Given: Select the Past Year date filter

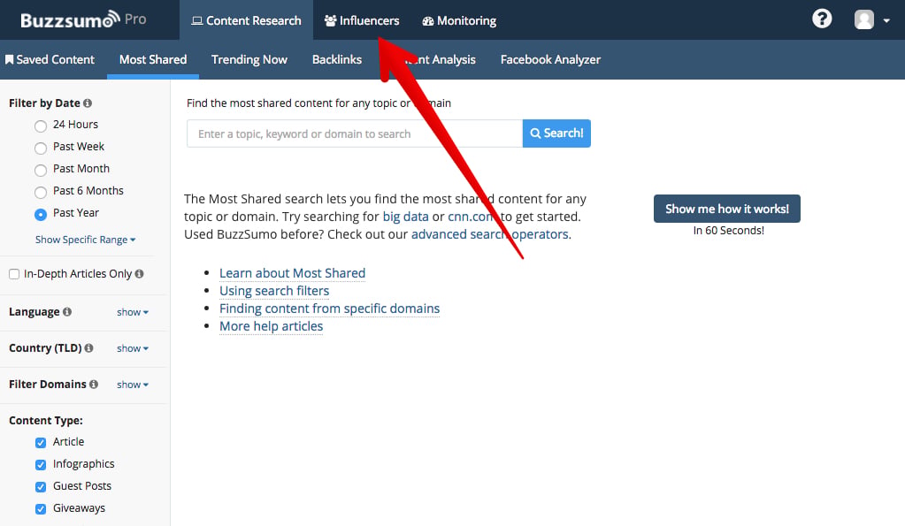Looking at the screenshot, I should click(x=41, y=215).
